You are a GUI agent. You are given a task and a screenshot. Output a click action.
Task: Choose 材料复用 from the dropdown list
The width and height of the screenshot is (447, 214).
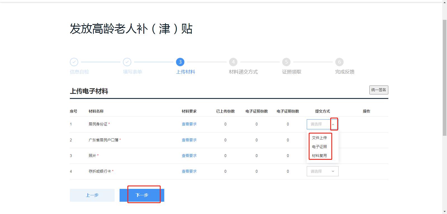319,156
